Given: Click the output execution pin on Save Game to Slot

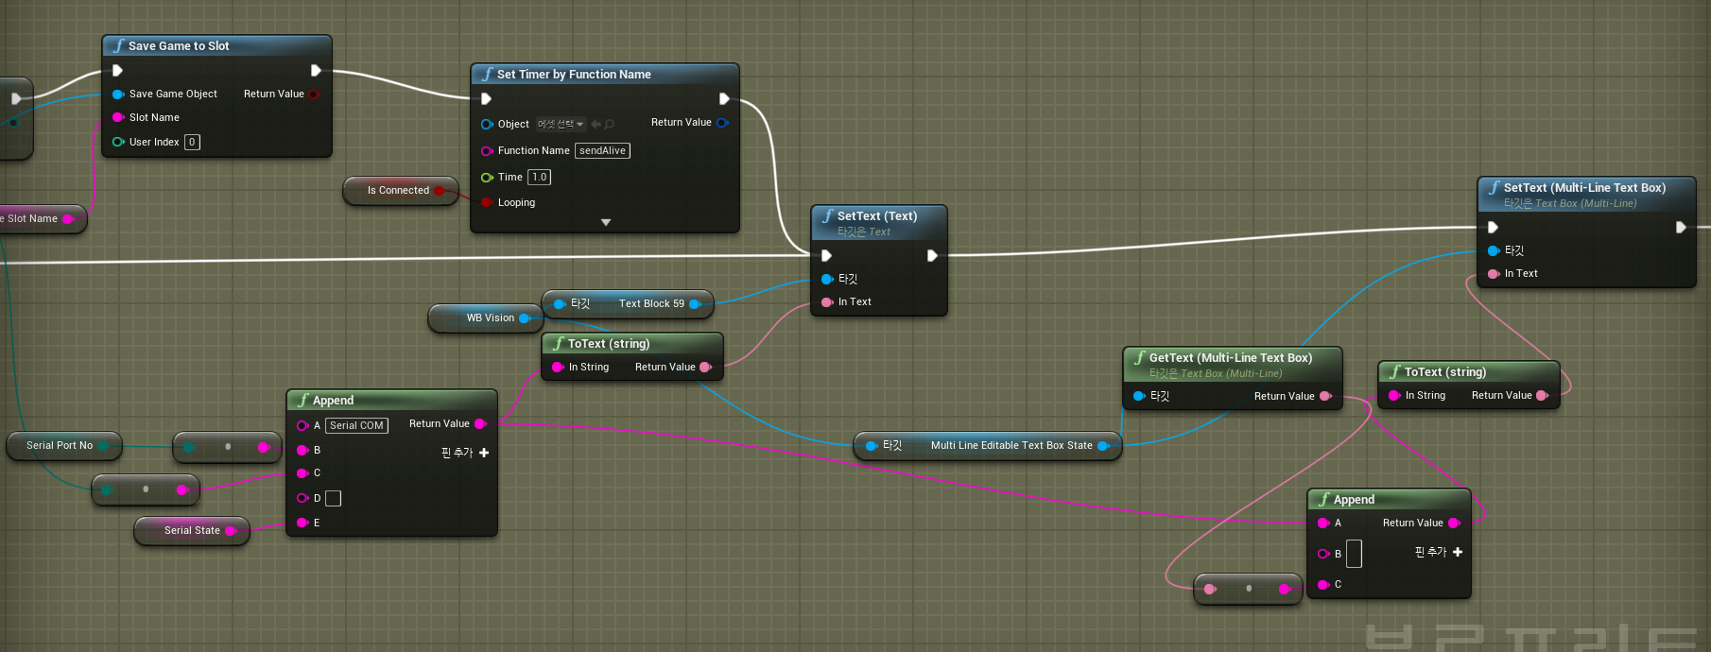Looking at the screenshot, I should (x=316, y=70).
